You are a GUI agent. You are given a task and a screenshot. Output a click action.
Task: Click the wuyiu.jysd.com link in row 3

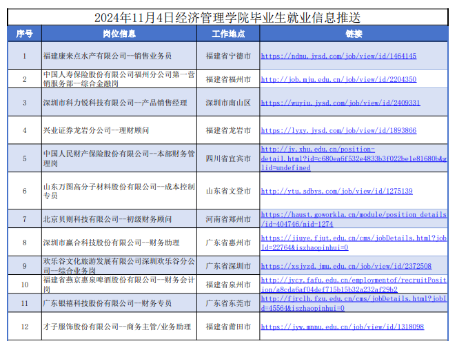(341, 103)
